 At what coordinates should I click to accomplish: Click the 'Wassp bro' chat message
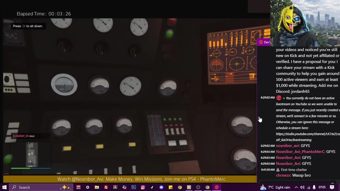click(301, 175)
